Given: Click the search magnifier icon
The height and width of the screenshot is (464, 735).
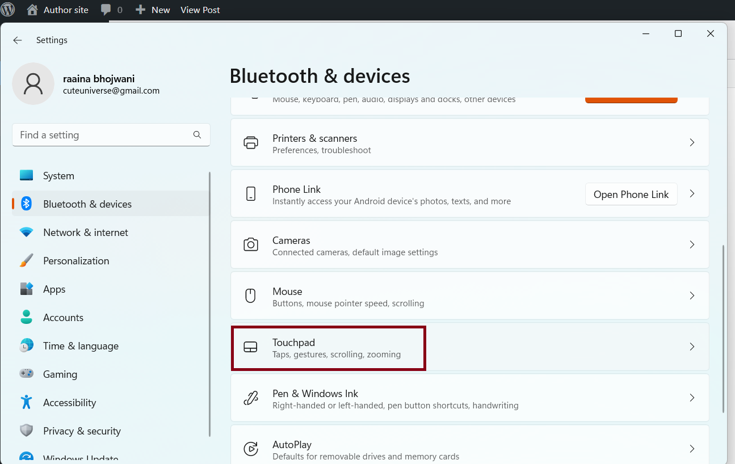Looking at the screenshot, I should click(x=197, y=135).
